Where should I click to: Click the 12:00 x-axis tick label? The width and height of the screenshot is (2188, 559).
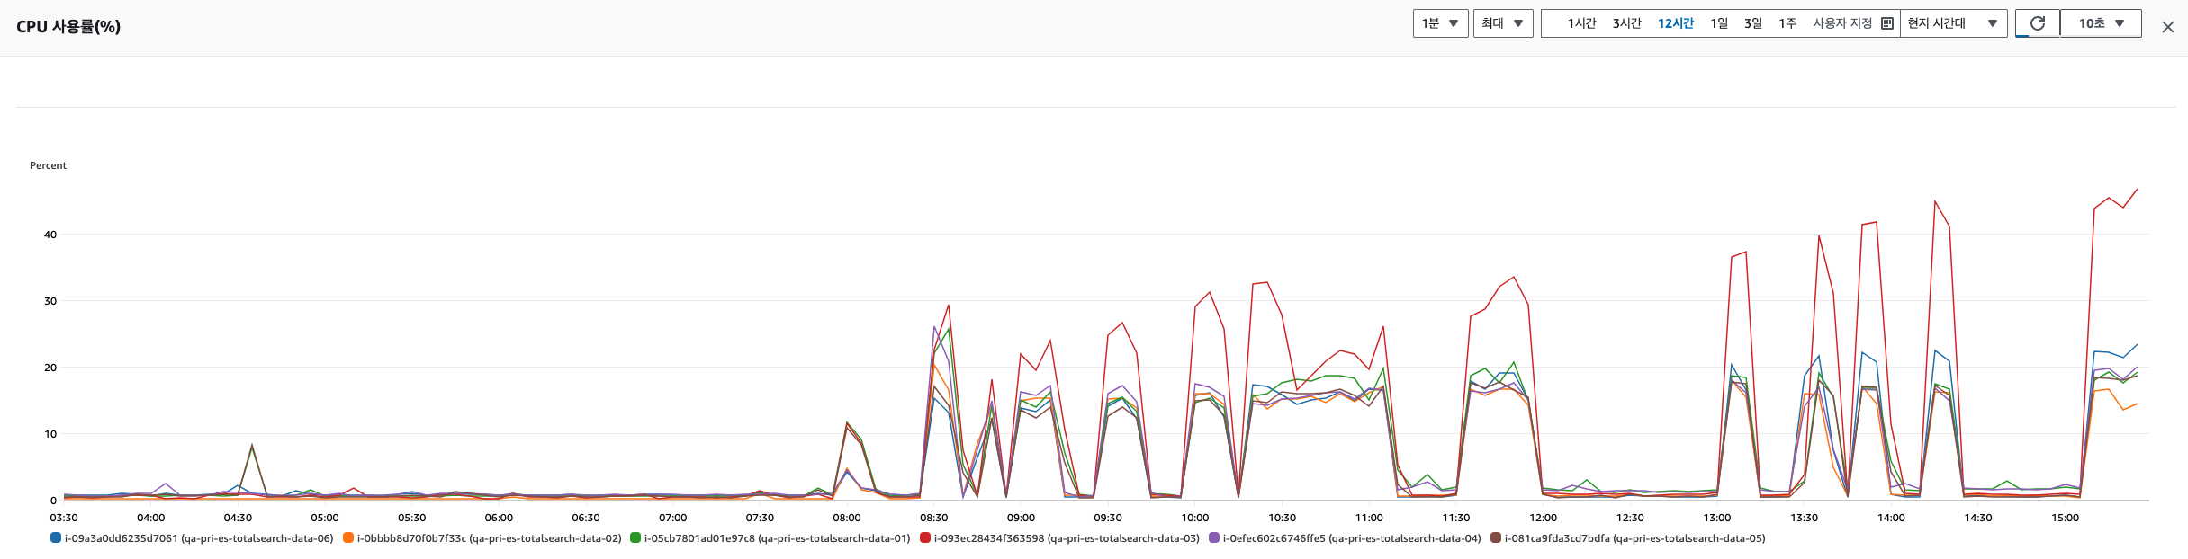1543,518
